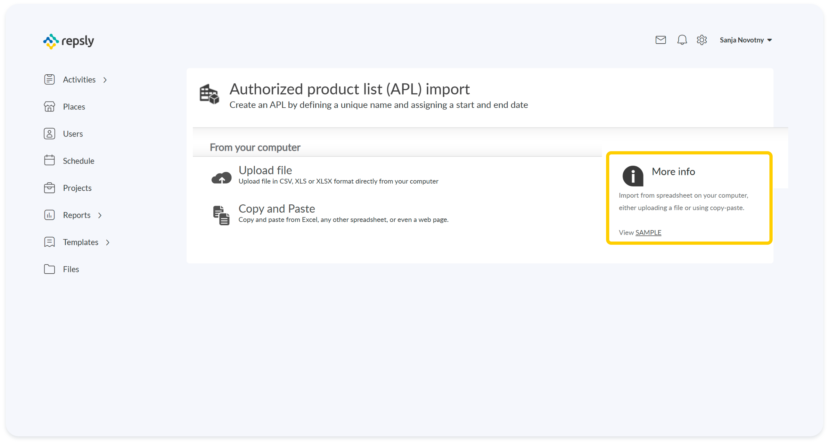Click the Places storefront icon
The image size is (829, 444).
coord(49,106)
